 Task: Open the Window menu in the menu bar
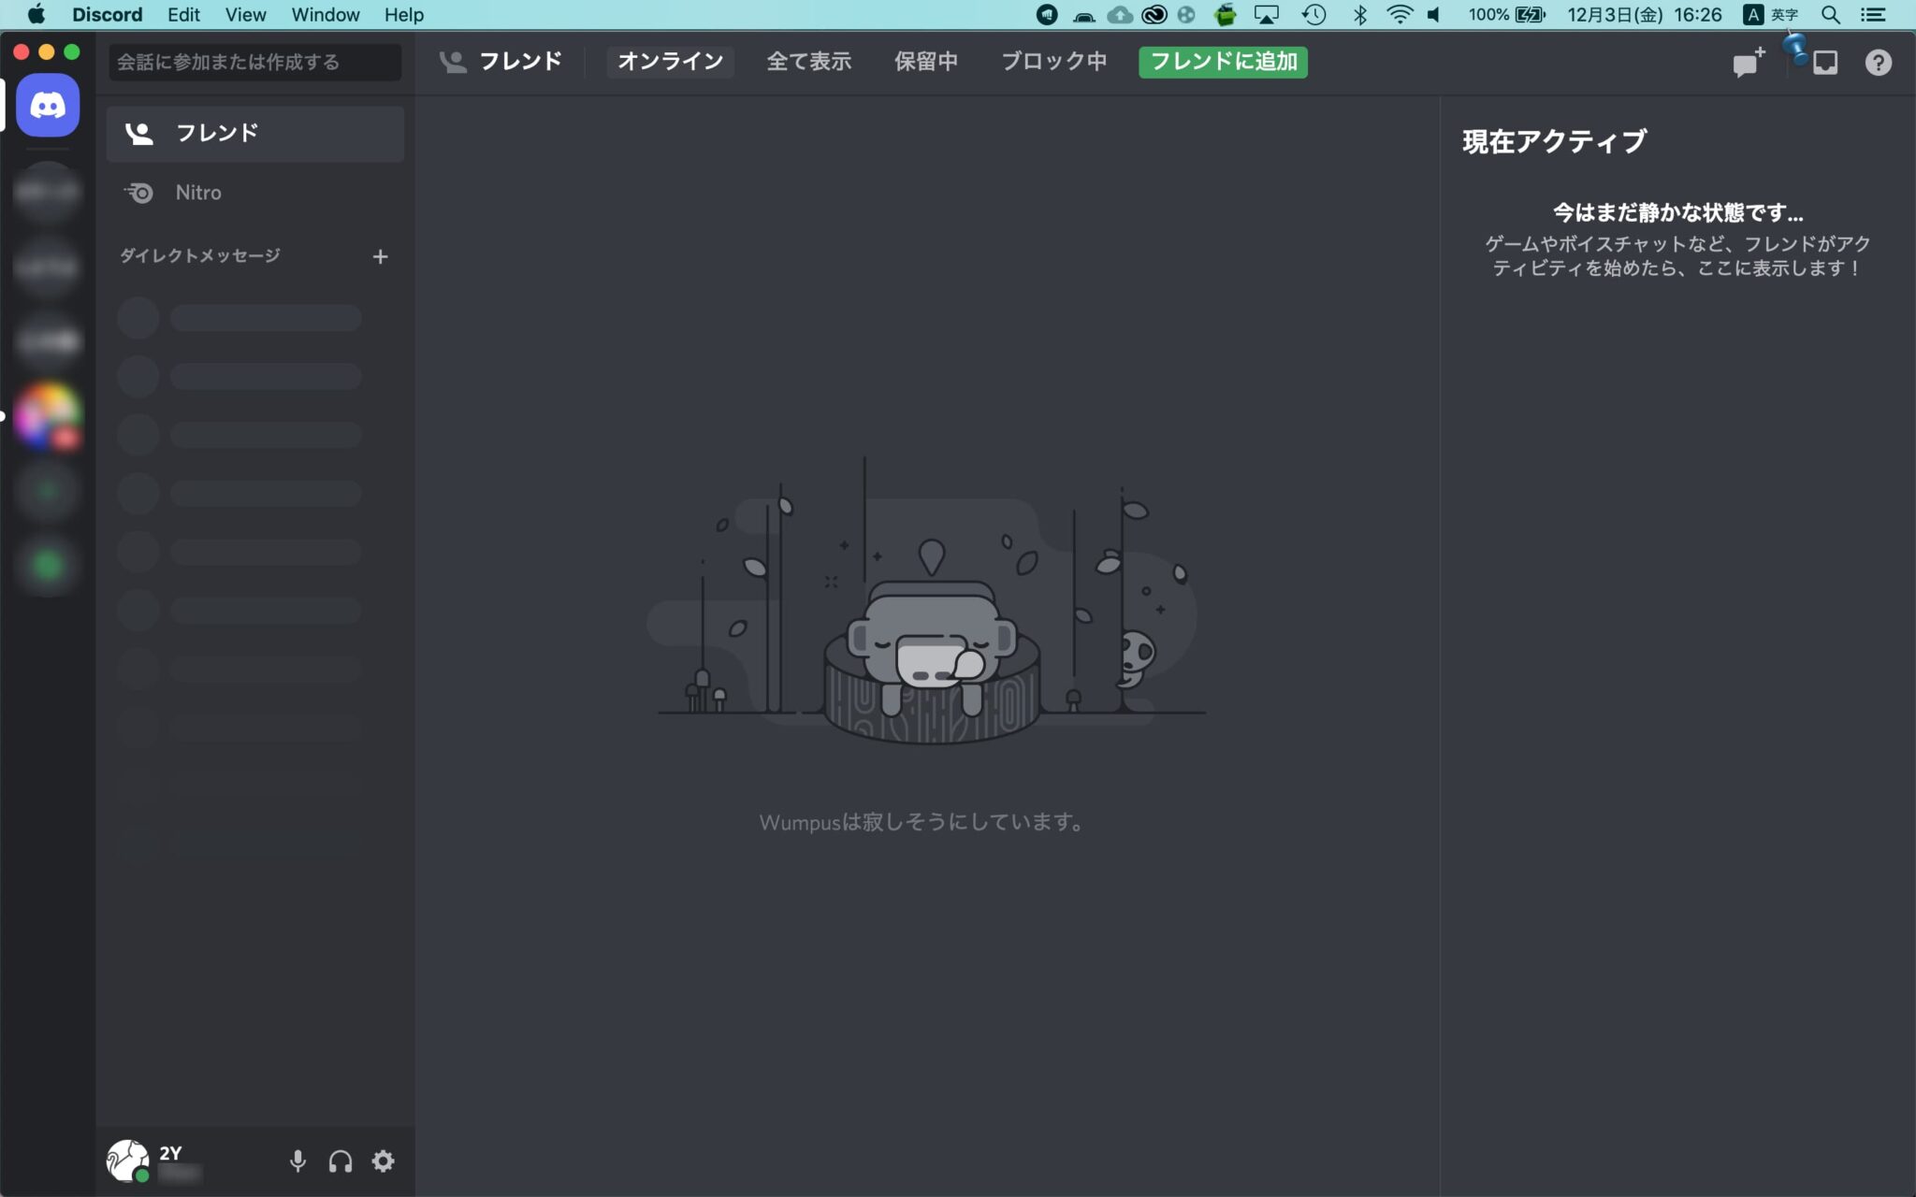pos(325,14)
